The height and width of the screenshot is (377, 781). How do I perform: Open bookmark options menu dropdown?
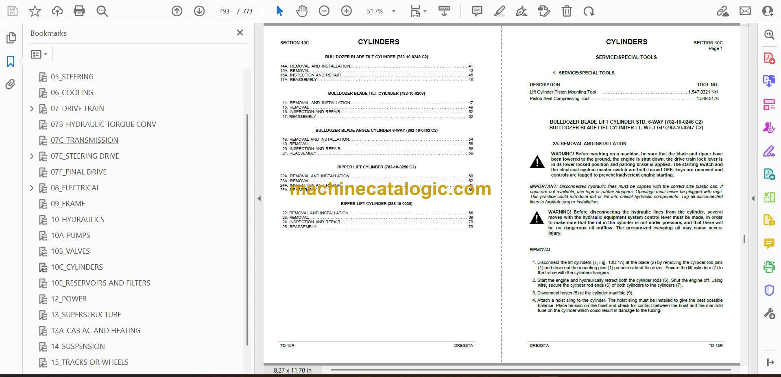(x=39, y=54)
